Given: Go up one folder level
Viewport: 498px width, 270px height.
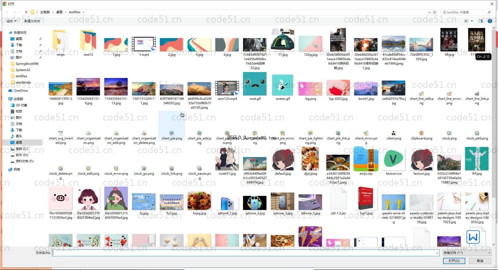Looking at the screenshot, I should 26,12.
